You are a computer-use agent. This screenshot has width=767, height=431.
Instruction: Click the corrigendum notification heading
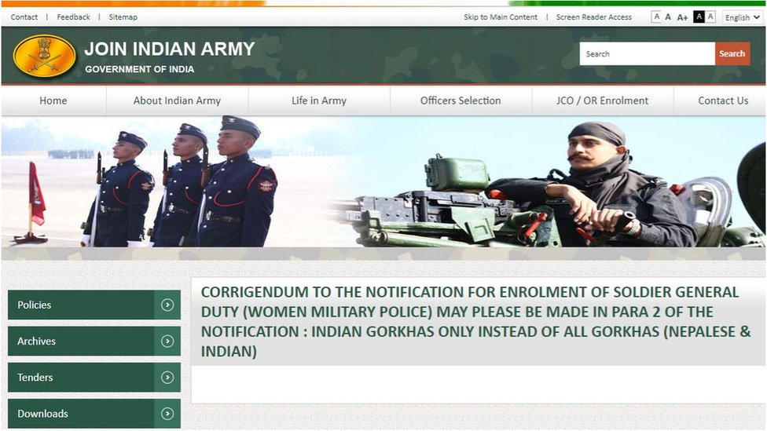pos(475,322)
